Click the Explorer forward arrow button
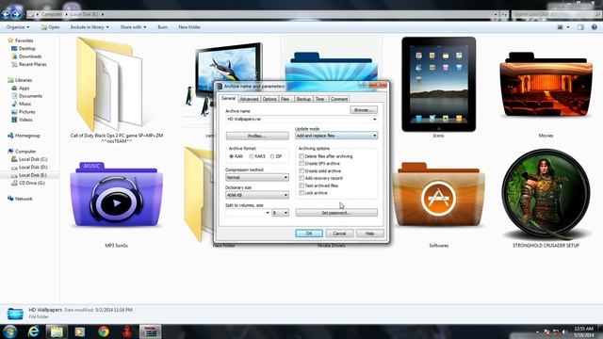 (x=17, y=15)
